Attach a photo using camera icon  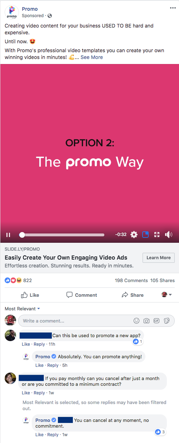146,321
